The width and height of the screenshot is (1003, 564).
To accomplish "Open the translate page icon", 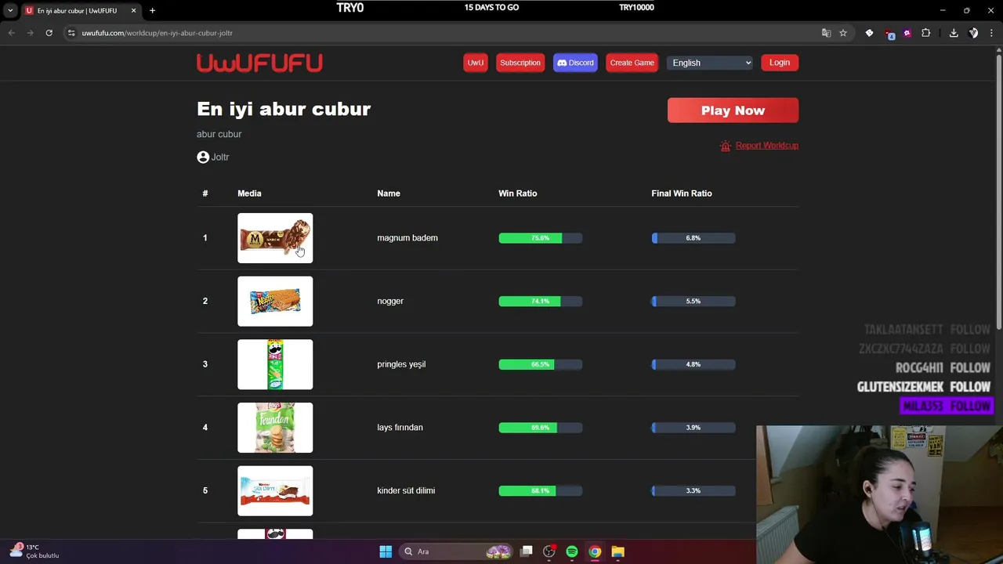I will [x=826, y=33].
